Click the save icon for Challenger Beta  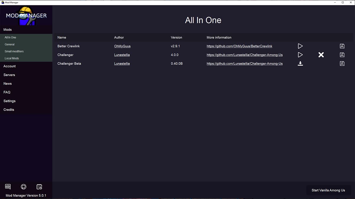[342, 64]
